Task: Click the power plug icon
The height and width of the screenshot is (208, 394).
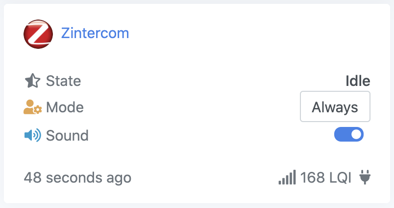Action: 364,177
